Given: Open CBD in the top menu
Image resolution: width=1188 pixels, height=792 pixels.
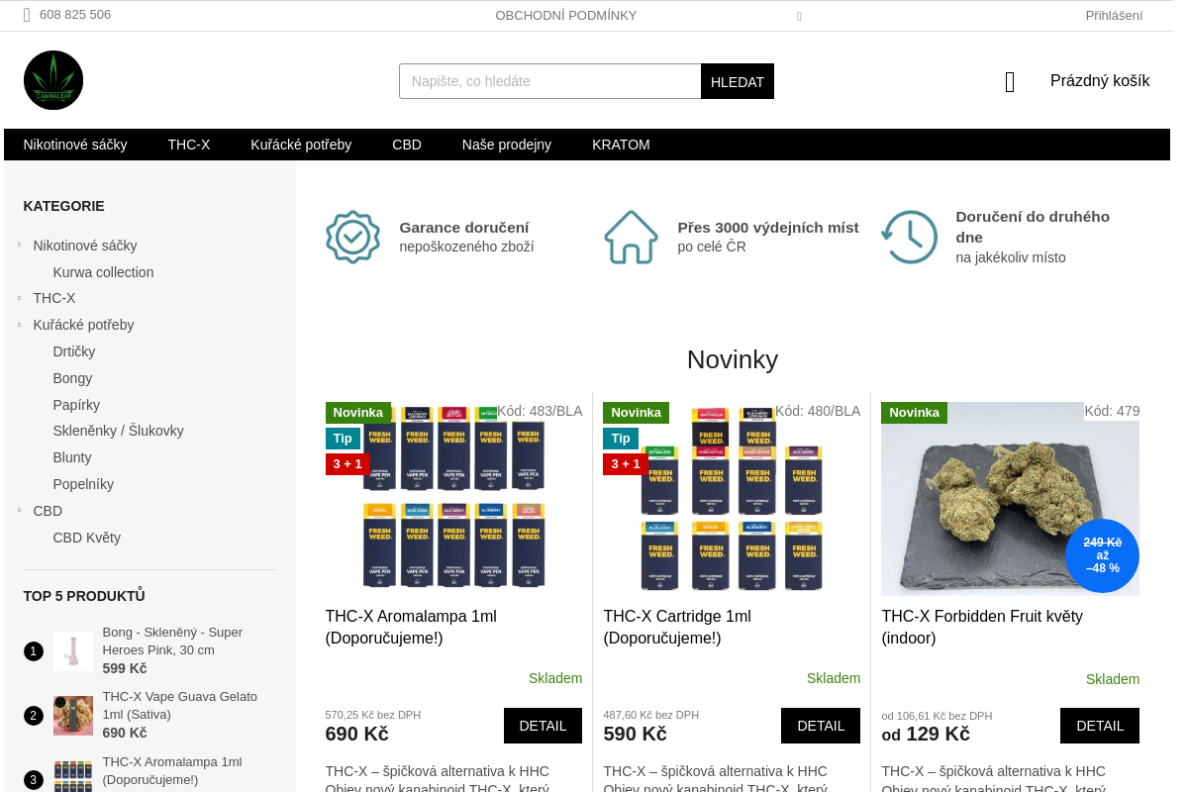Looking at the screenshot, I should 407,145.
